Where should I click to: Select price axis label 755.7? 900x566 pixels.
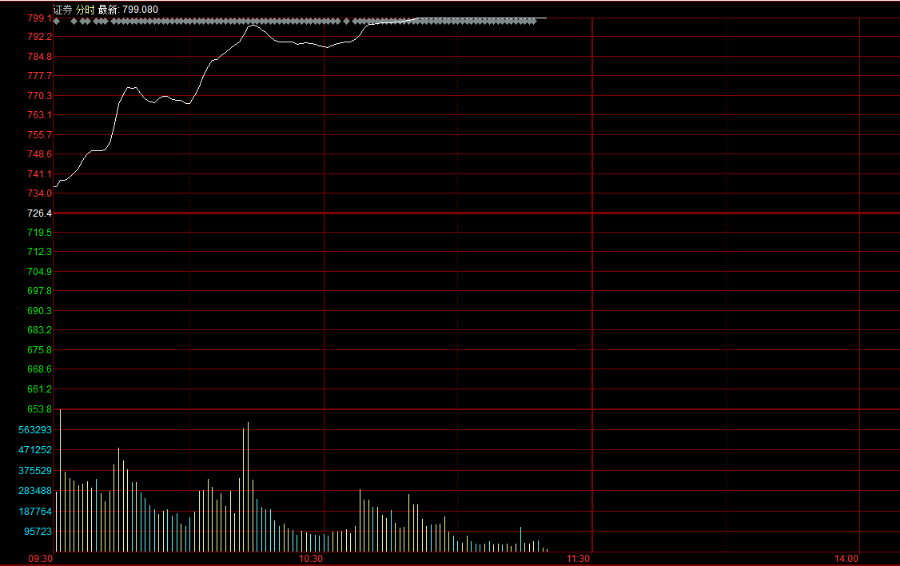[x=40, y=135]
